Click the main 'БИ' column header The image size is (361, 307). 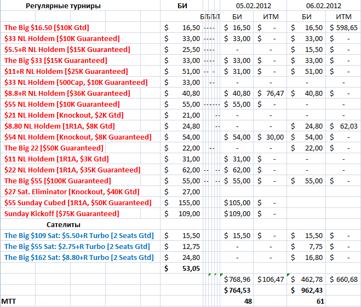(182, 6)
